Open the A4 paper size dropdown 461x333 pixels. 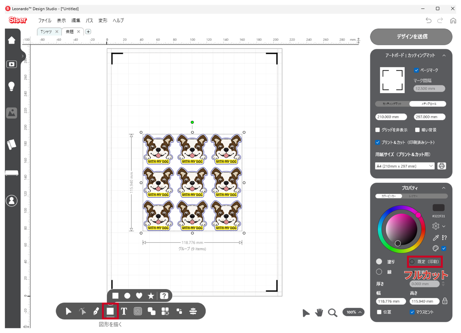[x=405, y=166]
